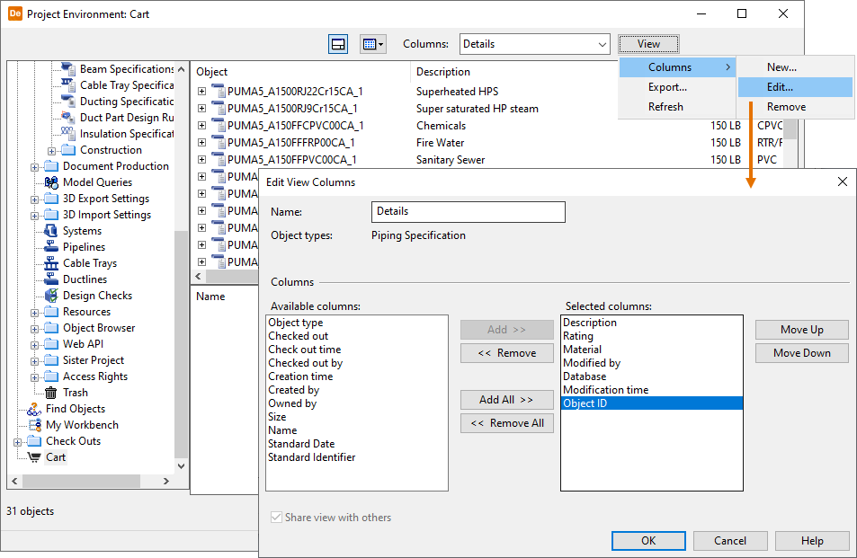
Task: Click the Name text field
Action: point(468,211)
